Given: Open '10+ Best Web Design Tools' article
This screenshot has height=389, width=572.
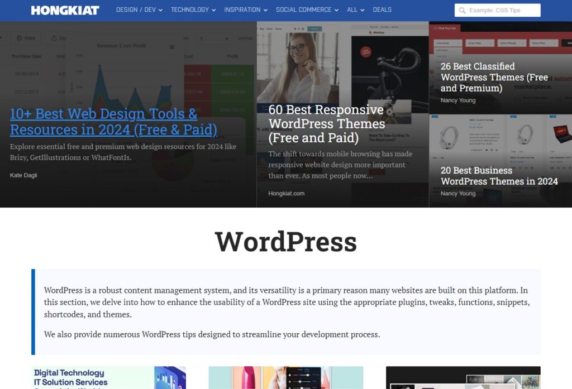Looking at the screenshot, I should (113, 122).
